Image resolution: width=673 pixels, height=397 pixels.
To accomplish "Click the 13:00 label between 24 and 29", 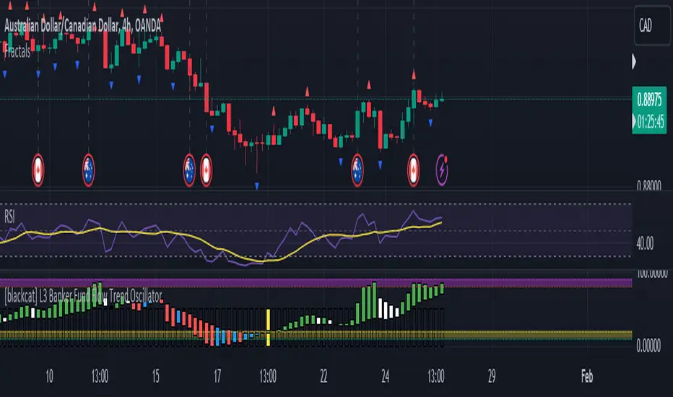I will (436, 376).
